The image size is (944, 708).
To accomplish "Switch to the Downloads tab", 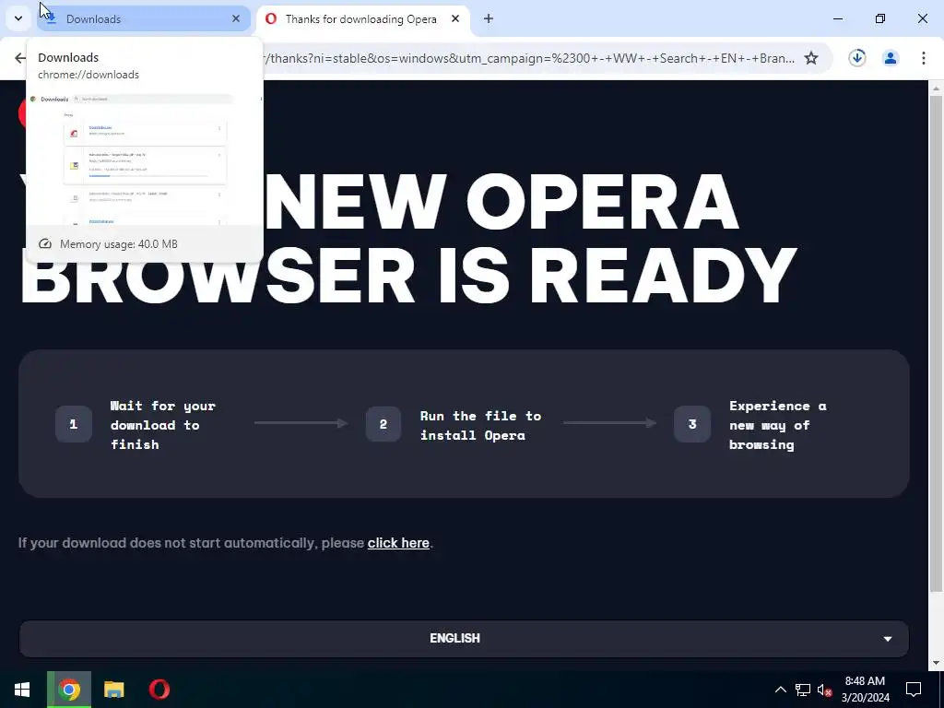I will click(x=143, y=18).
